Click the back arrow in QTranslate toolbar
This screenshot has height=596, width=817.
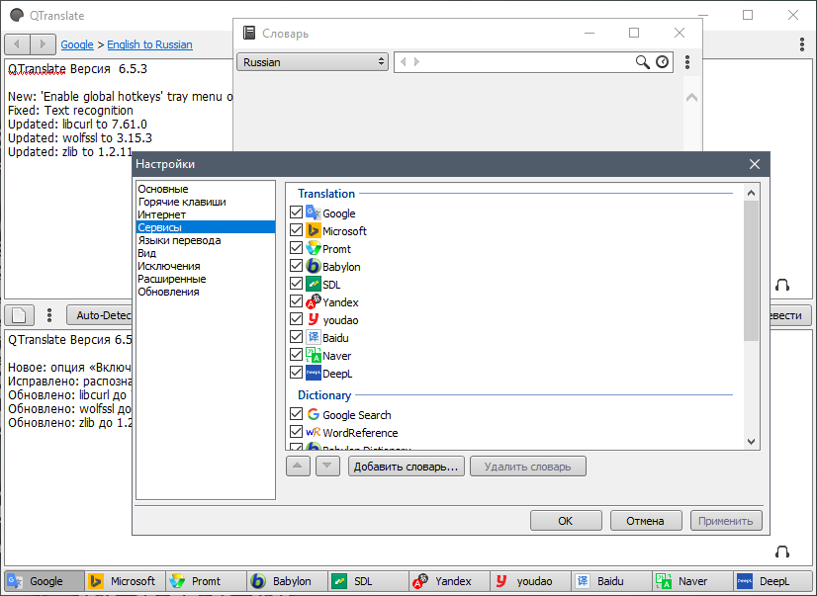click(x=17, y=44)
